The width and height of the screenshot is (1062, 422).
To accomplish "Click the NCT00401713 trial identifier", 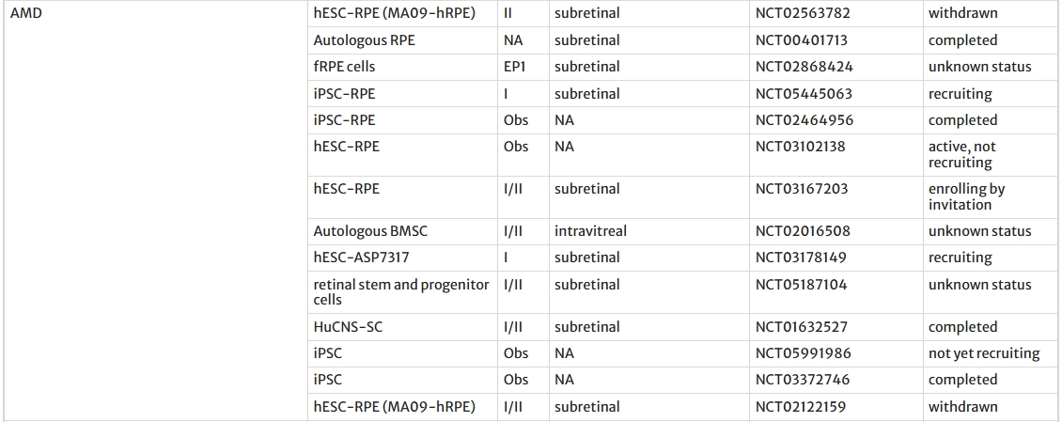I will pyautogui.click(x=804, y=40).
